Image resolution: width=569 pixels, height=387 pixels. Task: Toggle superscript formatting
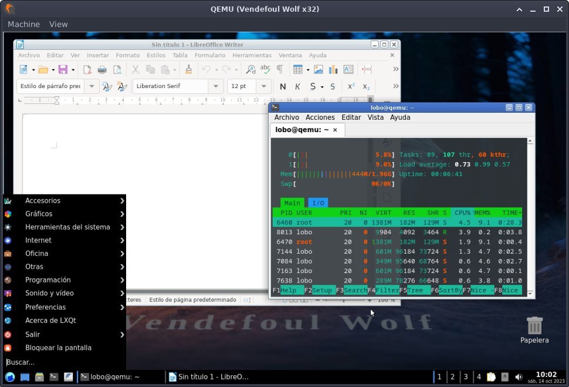pyautogui.click(x=351, y=86)
